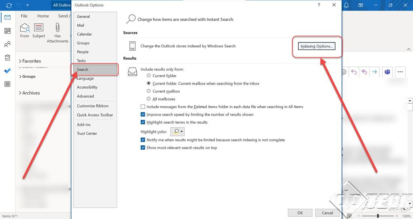Open the All Outlook search scope dropdown
The image size is (413, 219).
point(62,5)
